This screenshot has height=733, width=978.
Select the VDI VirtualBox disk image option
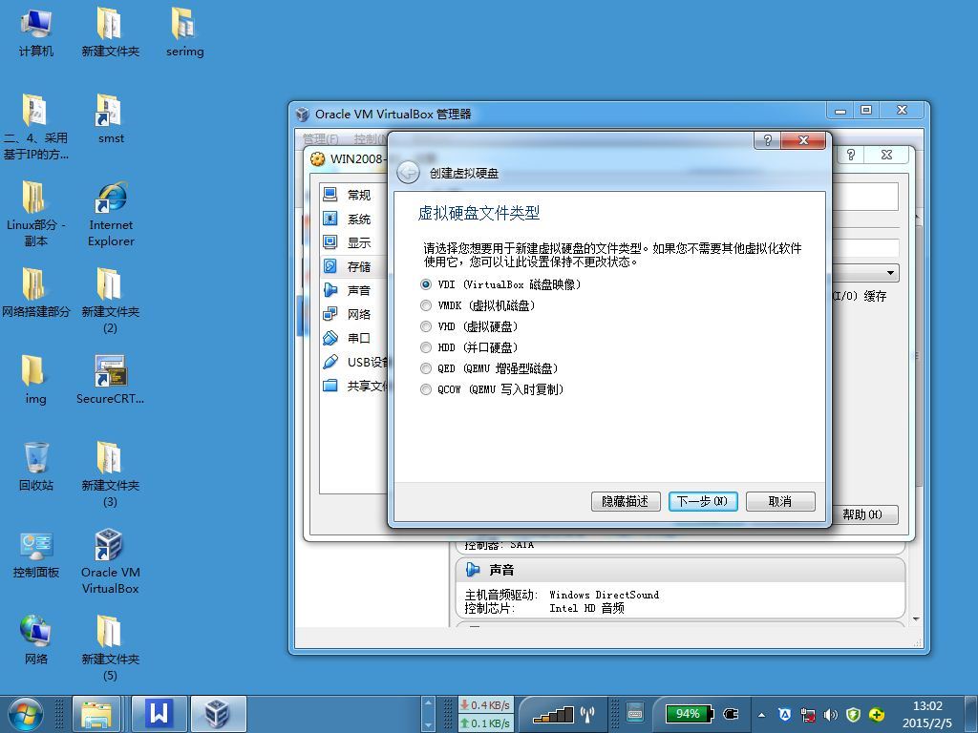point(500,284)
